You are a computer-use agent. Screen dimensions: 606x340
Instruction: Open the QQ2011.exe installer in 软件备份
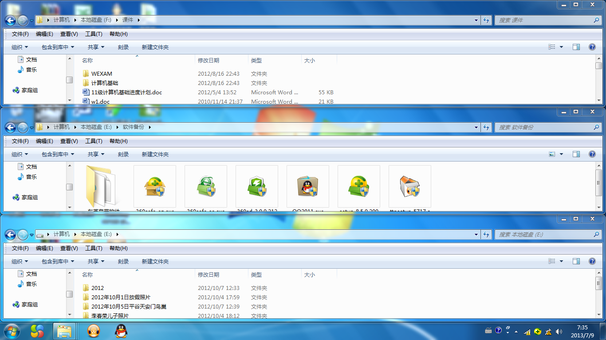coord(307,186)
